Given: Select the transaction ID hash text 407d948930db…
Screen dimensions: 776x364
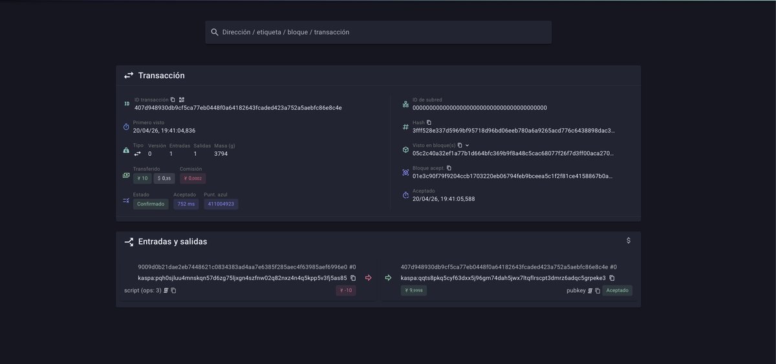Looking at the screenshot, I should (238, 107).
